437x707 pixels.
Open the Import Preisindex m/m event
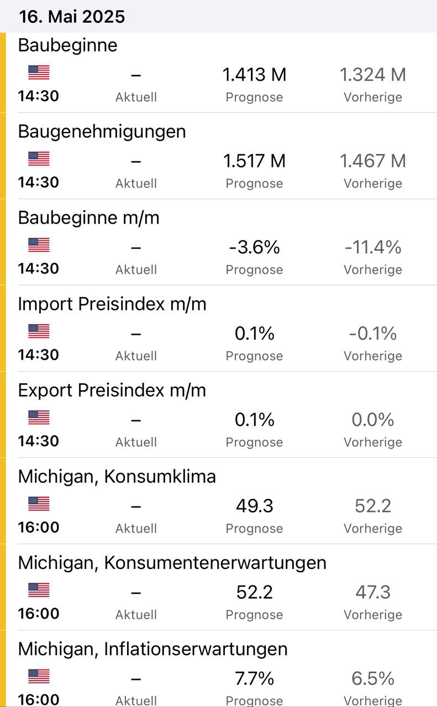(112, 304)
